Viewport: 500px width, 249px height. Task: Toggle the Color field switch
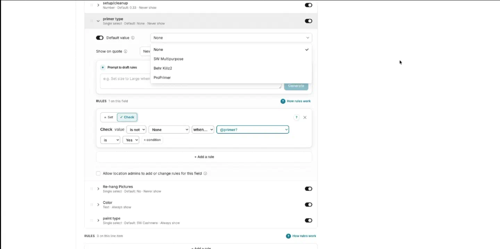coord(308,205)
